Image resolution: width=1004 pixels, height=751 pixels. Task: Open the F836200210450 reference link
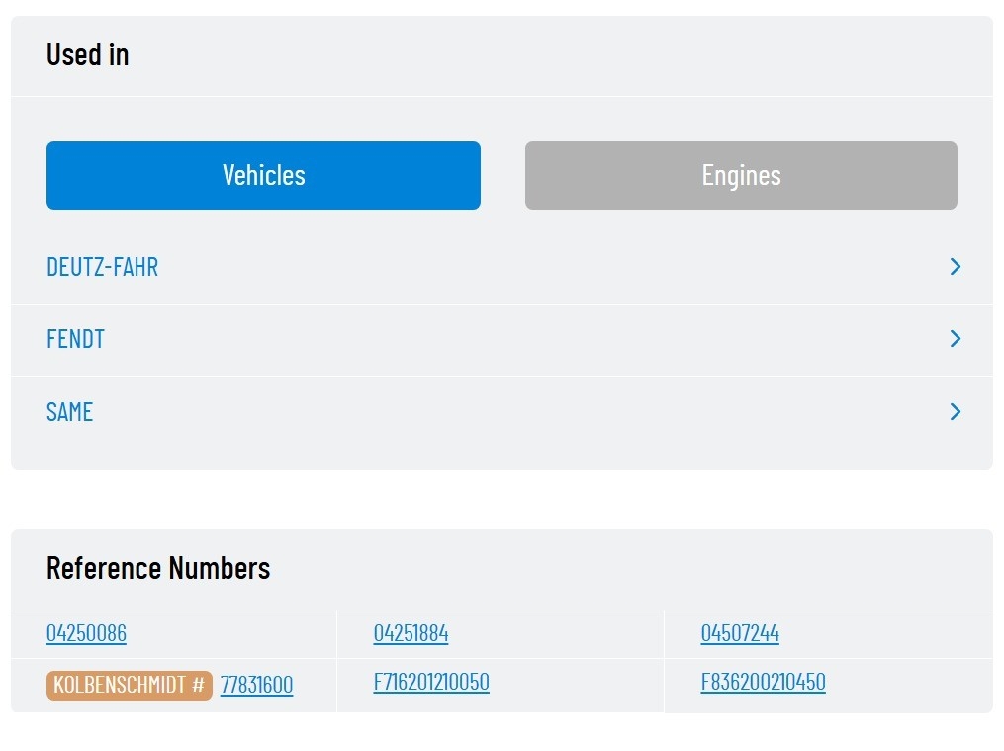coord(763,682)
